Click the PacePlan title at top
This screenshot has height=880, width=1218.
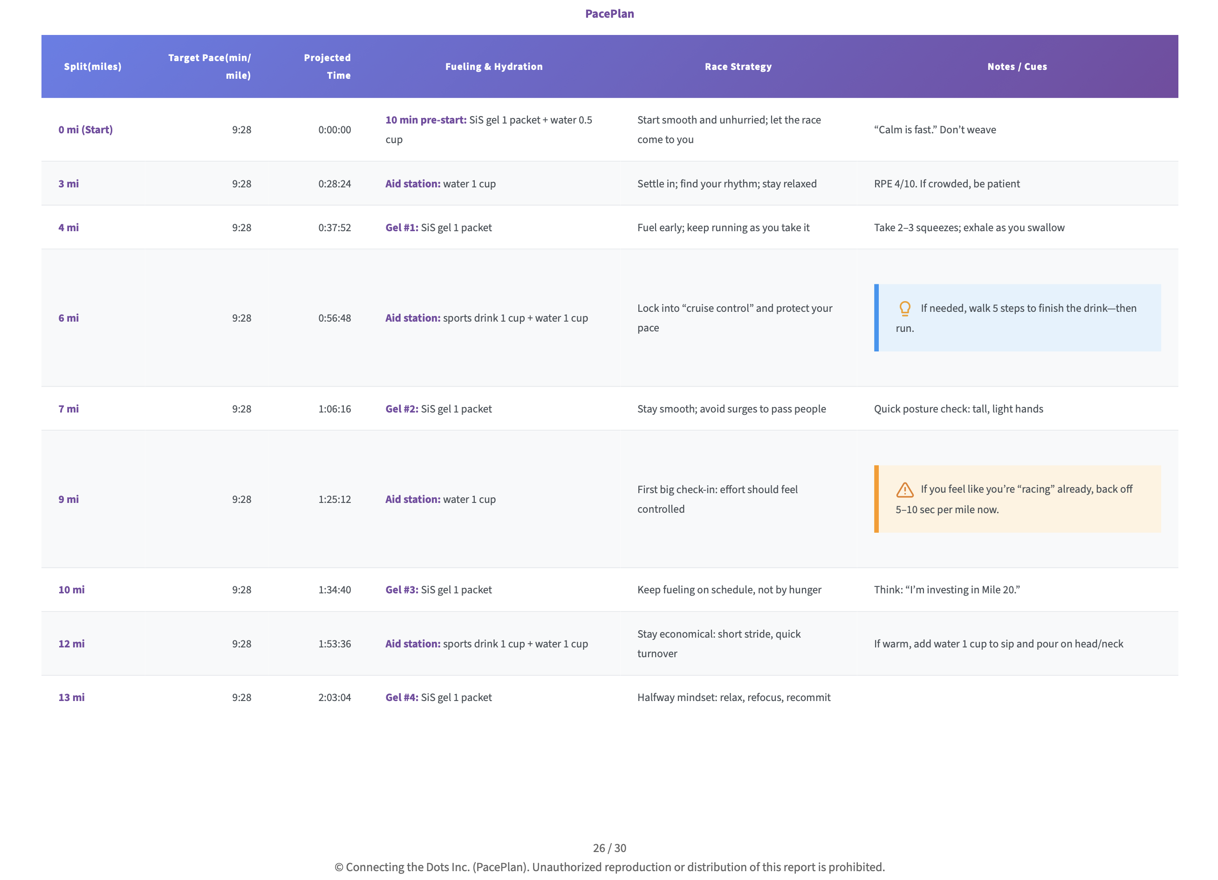(x=609, y=14)
